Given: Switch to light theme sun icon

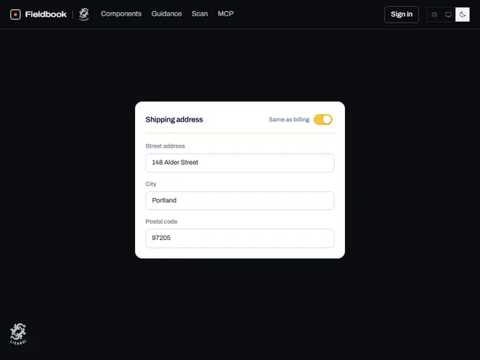Looking at the screenshot, I should [434, 14].
